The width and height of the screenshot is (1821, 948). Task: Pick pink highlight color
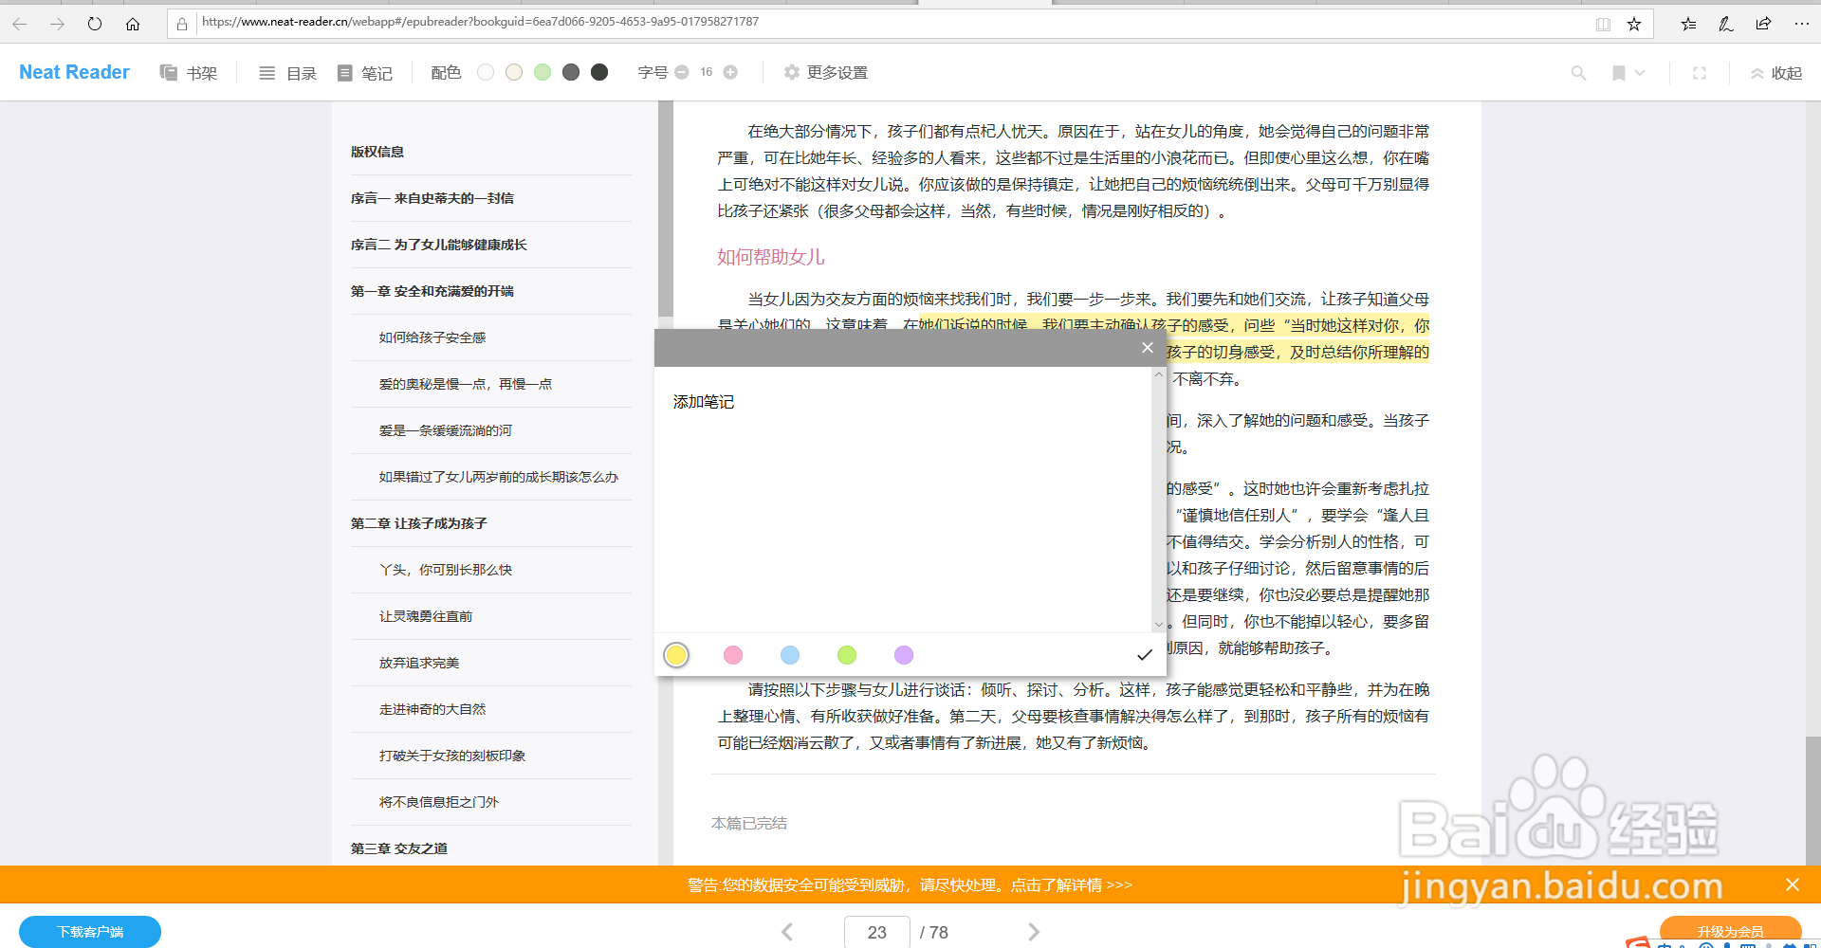[733, 655]
